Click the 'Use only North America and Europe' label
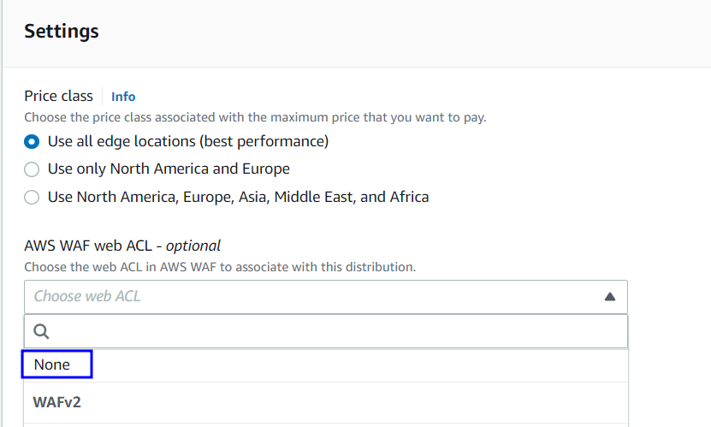 [x=169, y=169]
